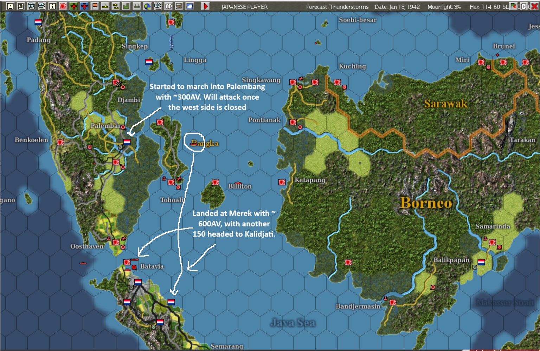Click the aircraft list icon beside the report icon
The image size is (540, 351).
click(x=31, y=6)
